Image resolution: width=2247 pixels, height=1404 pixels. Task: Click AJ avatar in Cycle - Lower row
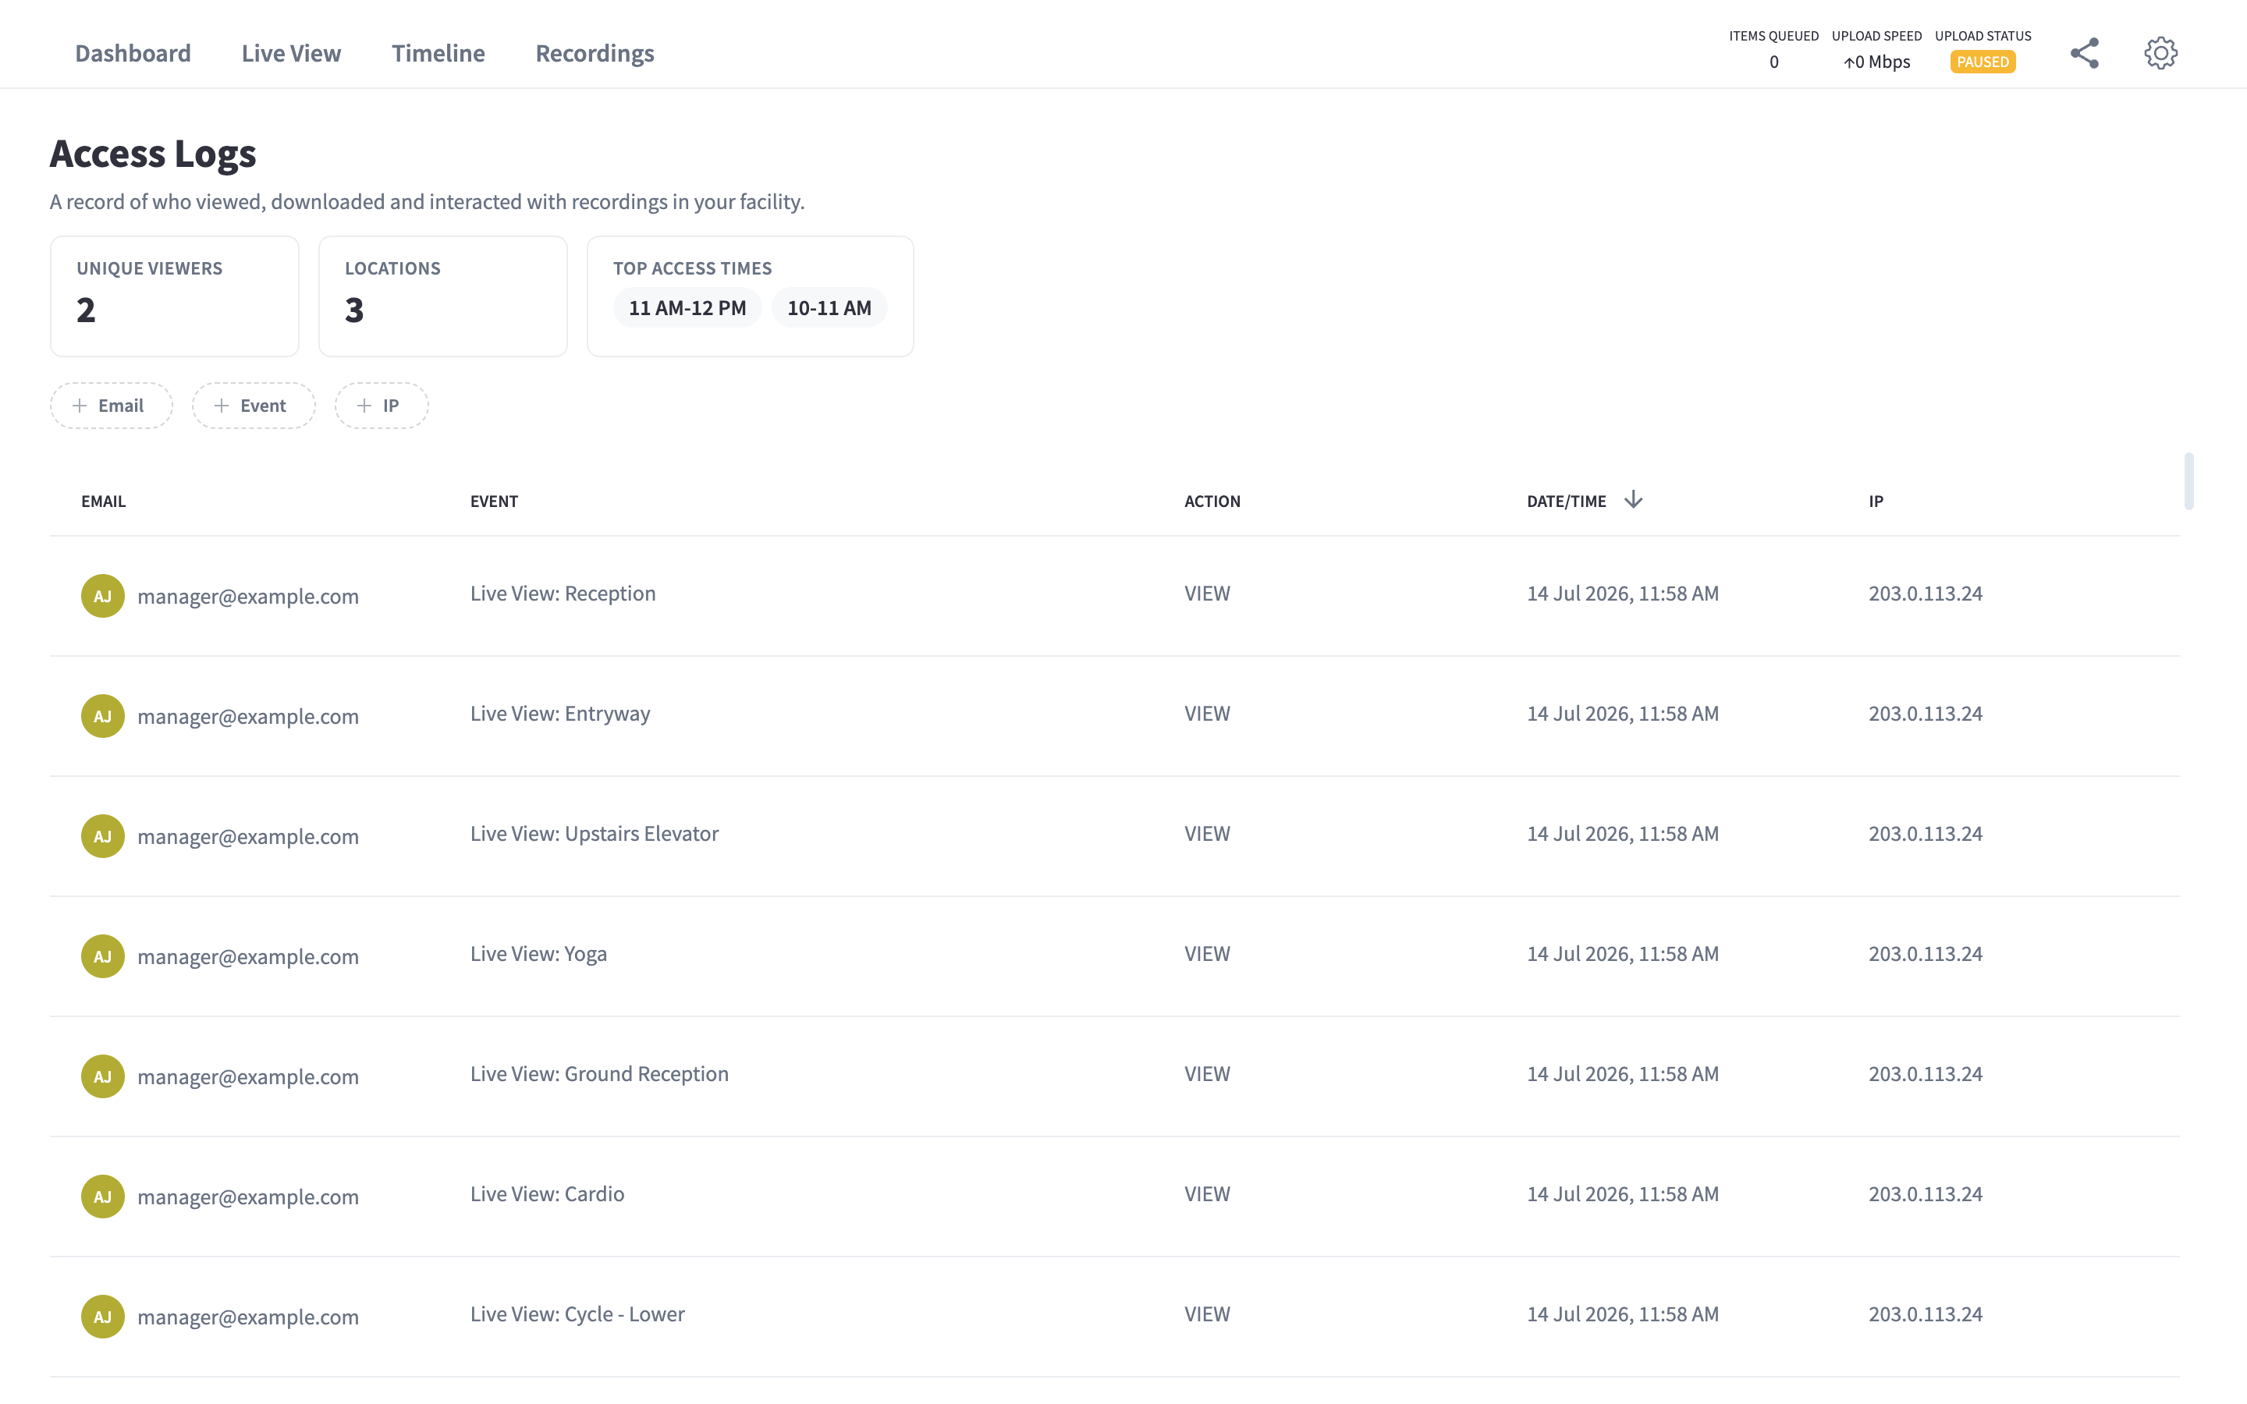[103, 1316]
